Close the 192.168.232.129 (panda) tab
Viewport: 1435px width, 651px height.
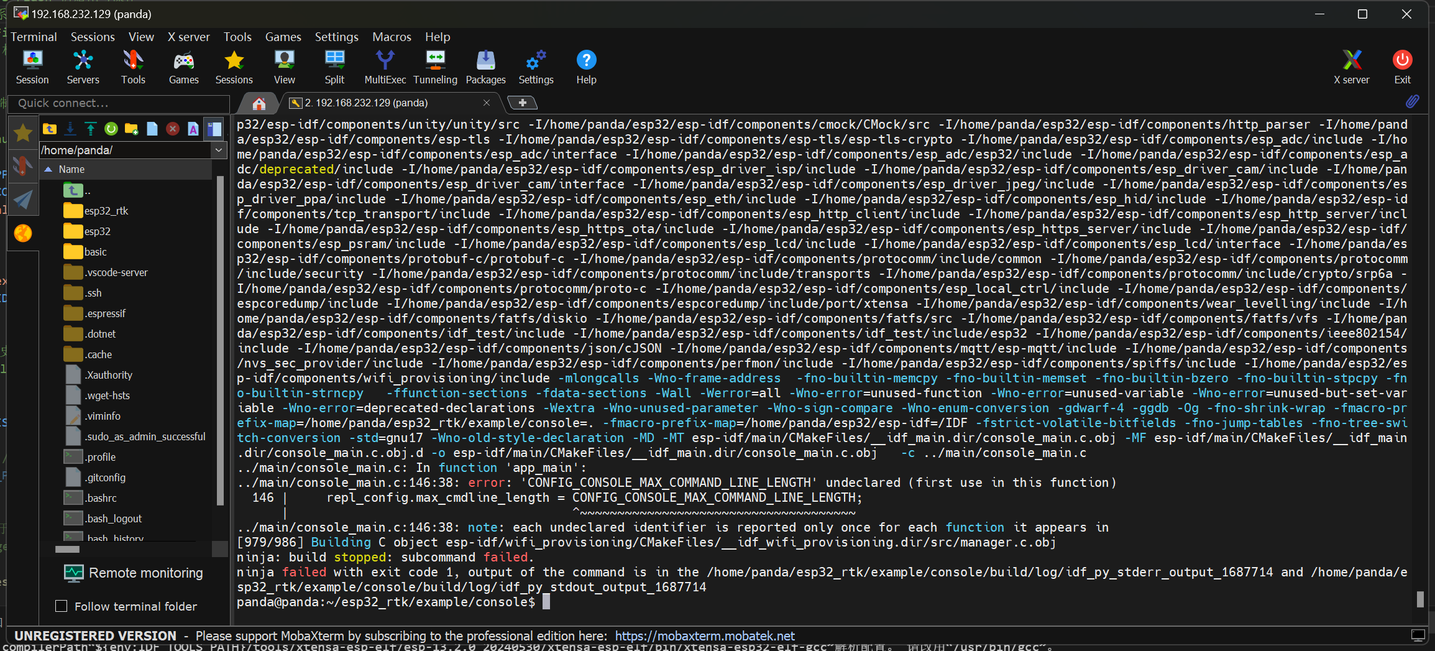click(x=487, y=103)
